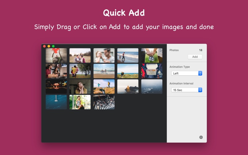Select the hands holding baby sneakers thumbnail
The image size is (248, 155).
[x=152, y=55]
